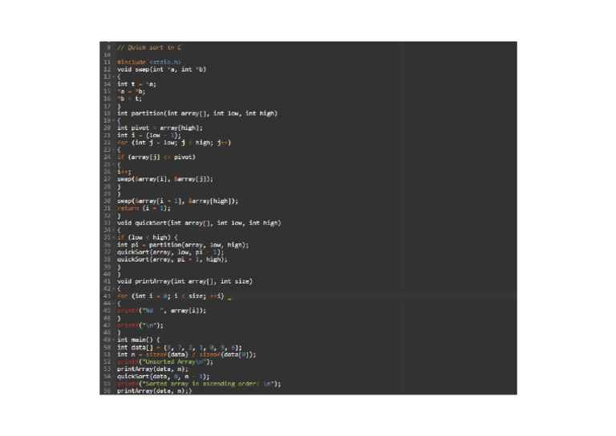Click 'int i = (low - 1);' line

pyautogui.click(x=149, y=135)
